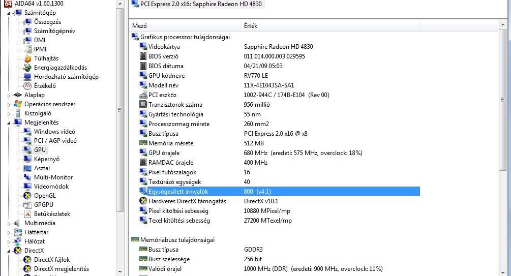Expand the Operációs rendszer node
The image size is (511, 276).
pyautogui.click(x=9, y=105)
